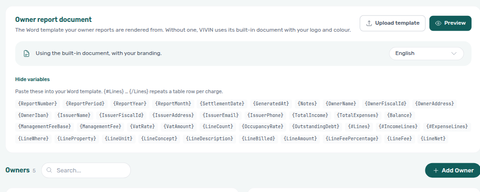The width and height of the screenshot is (480, 192).
Task: Select the {OccupancyRate} variable chip
Action: tap(263, 127)
